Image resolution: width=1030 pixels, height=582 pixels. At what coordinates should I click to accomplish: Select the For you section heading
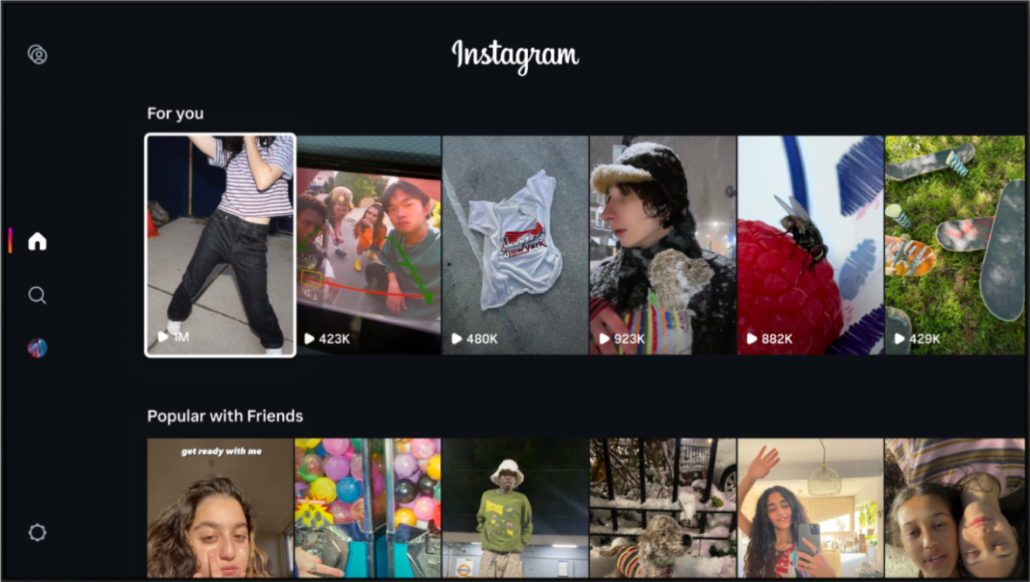(x=175, y=113)
